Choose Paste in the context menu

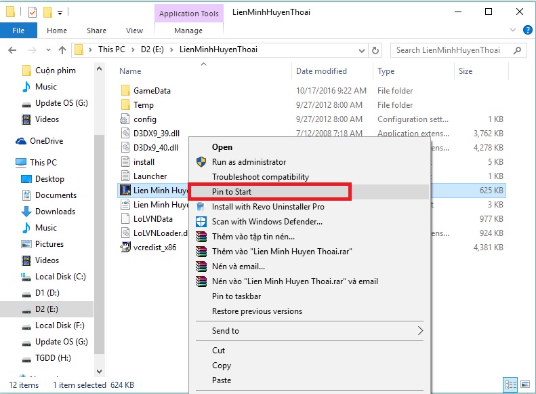click(222, 380)
